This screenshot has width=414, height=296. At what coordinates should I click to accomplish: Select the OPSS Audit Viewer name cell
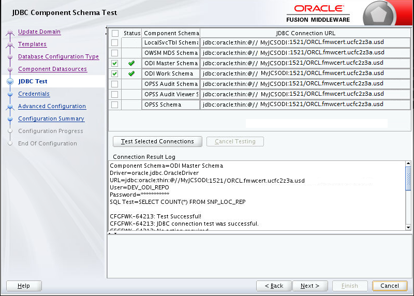click(x=171, y=94)
